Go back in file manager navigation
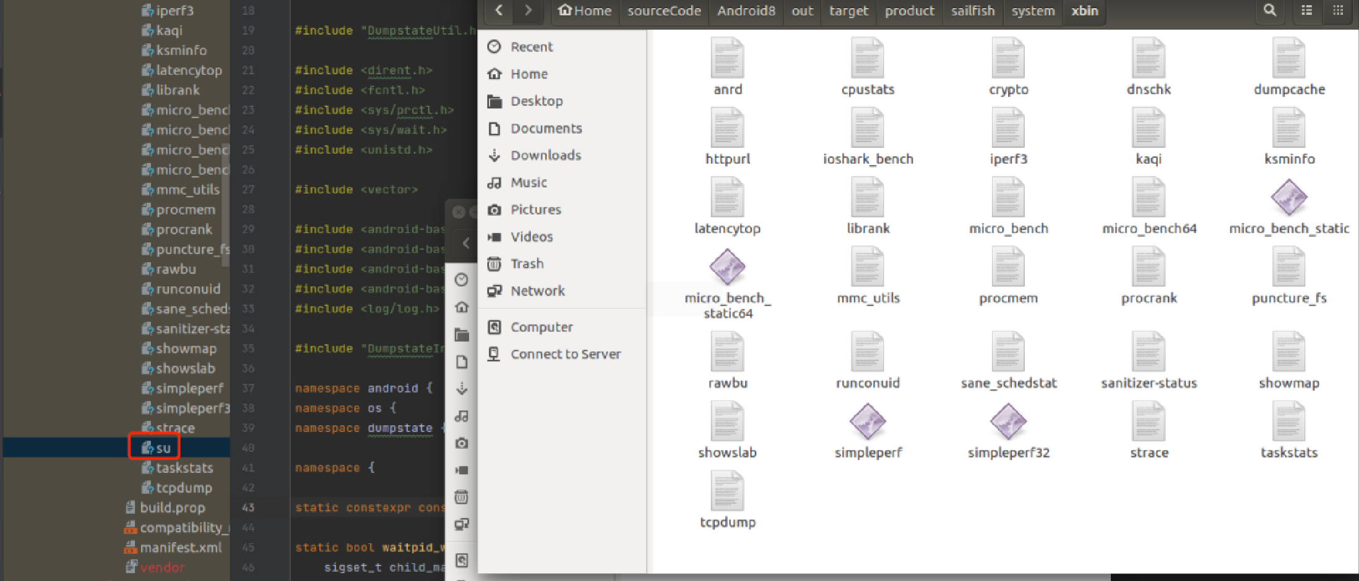Screen dimensions: 1359x581 tap(499, 11)
